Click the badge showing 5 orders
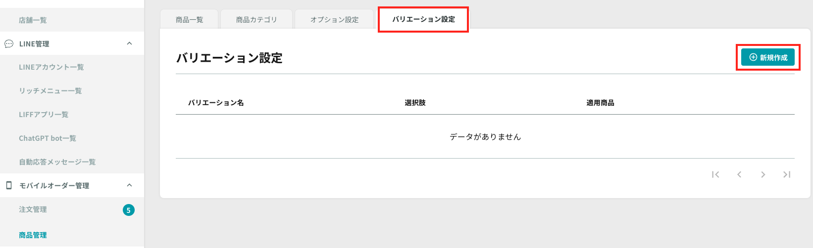Screen dimensions: 813x248 (x=129, y=210)
